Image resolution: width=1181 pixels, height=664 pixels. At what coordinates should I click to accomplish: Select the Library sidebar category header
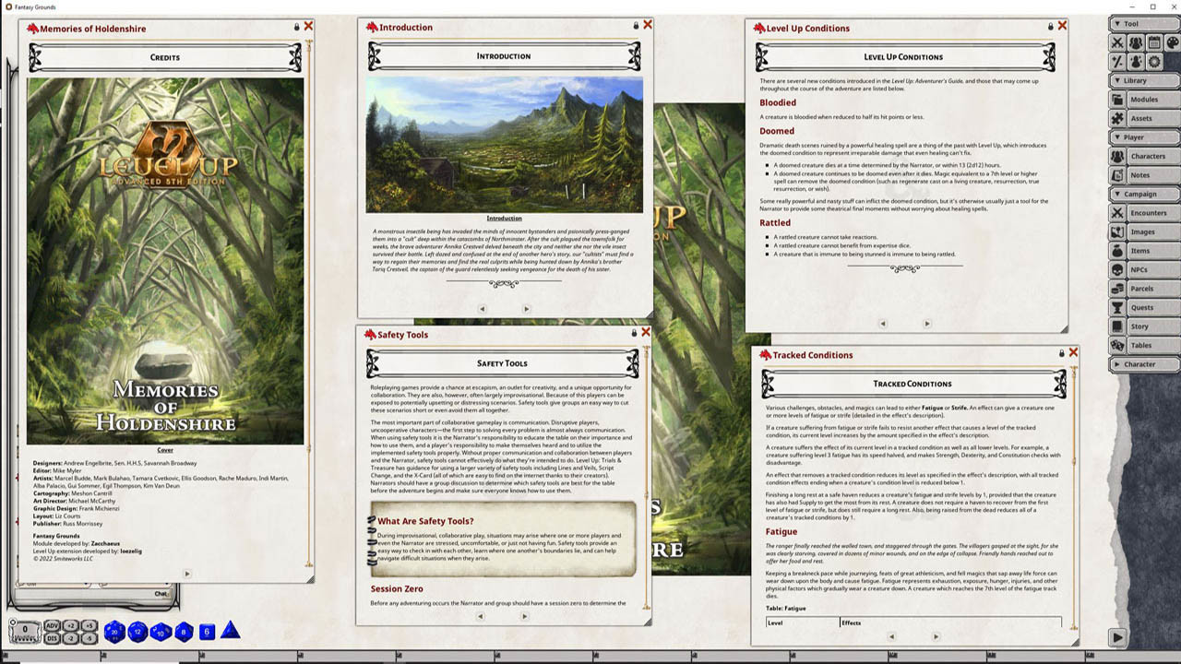click(1143, 80)
